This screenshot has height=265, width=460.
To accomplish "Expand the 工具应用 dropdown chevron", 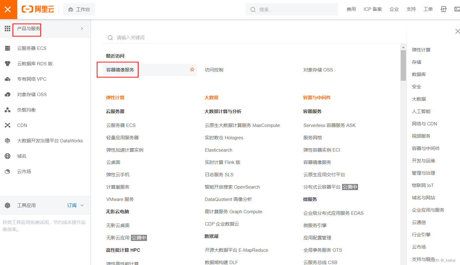I will [82, 206].
